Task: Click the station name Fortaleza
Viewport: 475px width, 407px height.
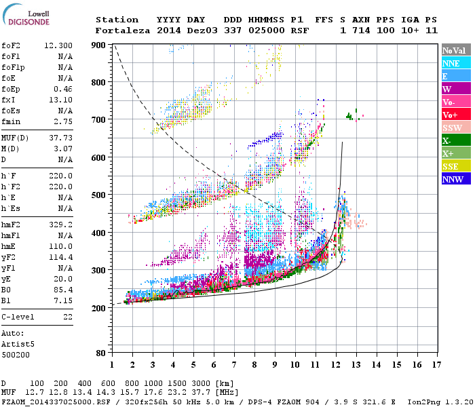Action: coord(123,31)
